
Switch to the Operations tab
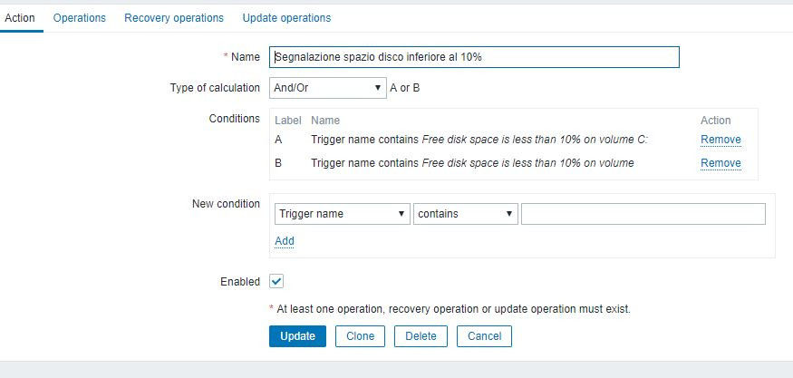pyautogui.click(x=79, y=18)
